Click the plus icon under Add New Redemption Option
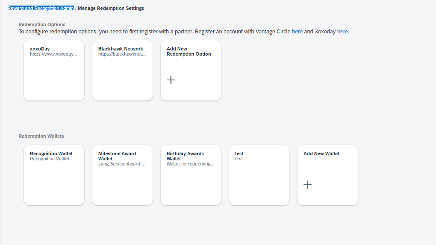Image resolution: width=436 pixels, height=245 pixels. (171, 80)
